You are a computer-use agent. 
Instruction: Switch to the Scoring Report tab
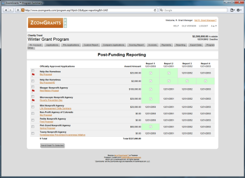point(136,45)
